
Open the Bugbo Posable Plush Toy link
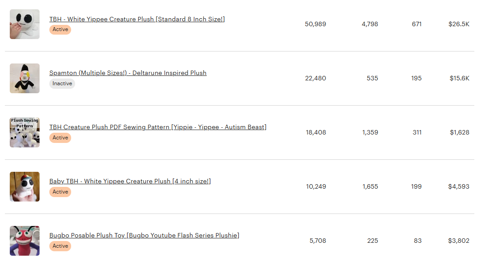click(144, 235)
